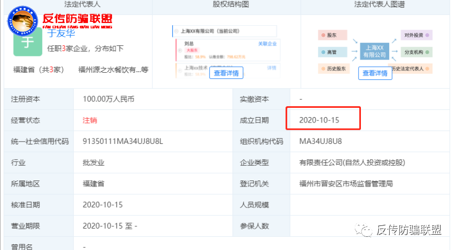456x250 pixels.
Task: Click the 注册资本 label cell
Action: (39, 99)
